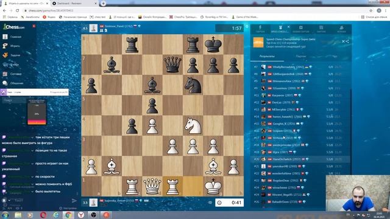
Task: Click the bottom player's avatar below the board
Action: coord(93,203)
